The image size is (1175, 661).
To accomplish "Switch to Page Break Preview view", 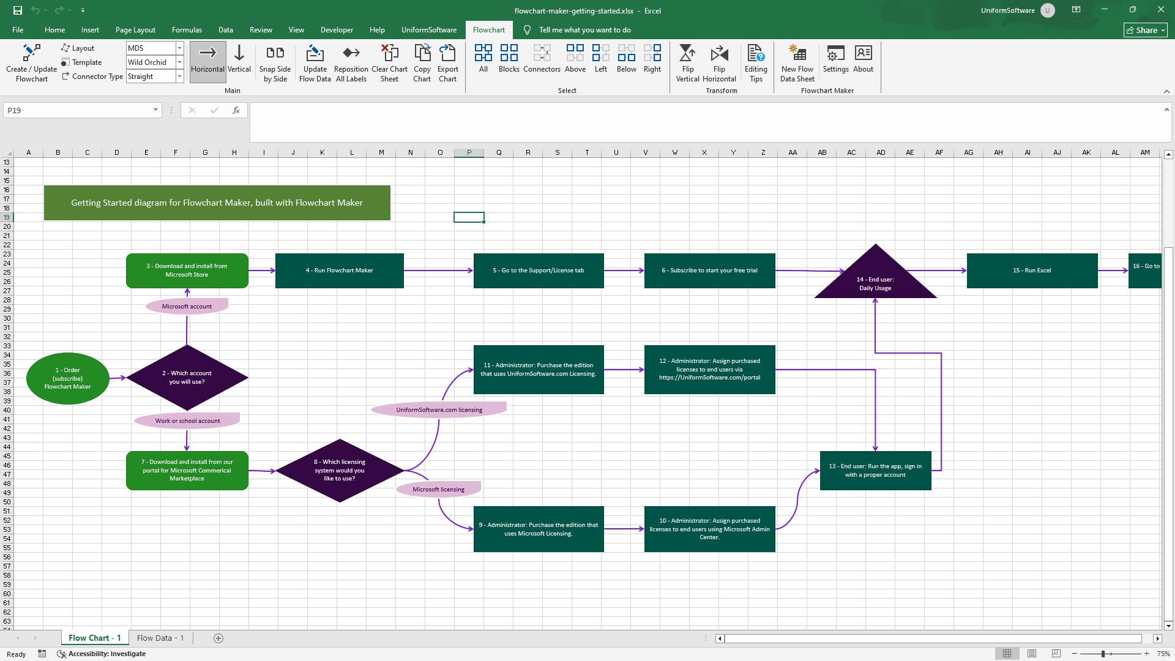I will tap(1056, 654).
